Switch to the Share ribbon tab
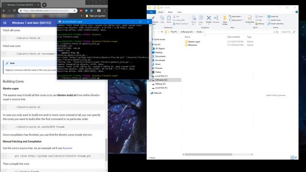Screen dimensions: 306x172 (170, 12)
